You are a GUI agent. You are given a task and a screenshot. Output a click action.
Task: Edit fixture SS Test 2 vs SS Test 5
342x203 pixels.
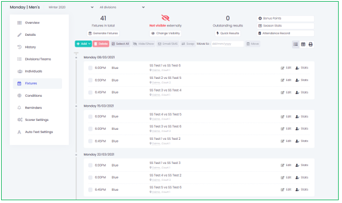click(286, 80)
